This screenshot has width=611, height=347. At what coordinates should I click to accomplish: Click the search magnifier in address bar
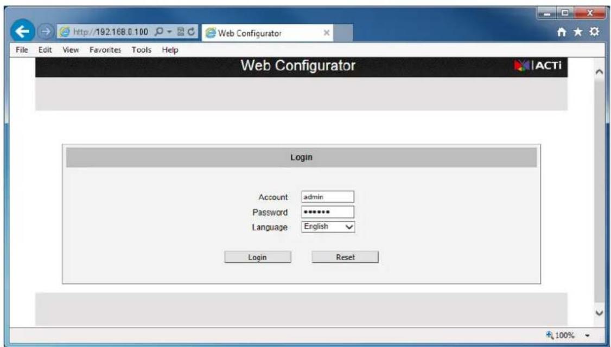159,31
